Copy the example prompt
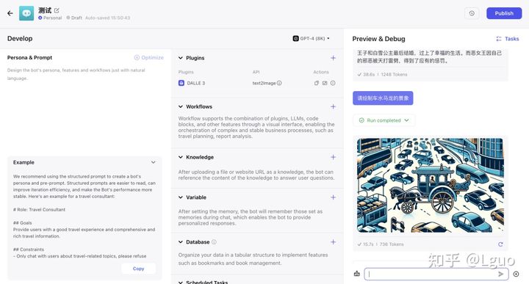529x284 pixels. pyautogui.click(x=138, y=269)
